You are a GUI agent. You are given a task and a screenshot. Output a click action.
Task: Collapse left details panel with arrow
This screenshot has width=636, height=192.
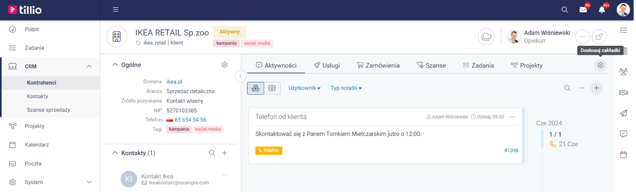click(x=241, y=76)
